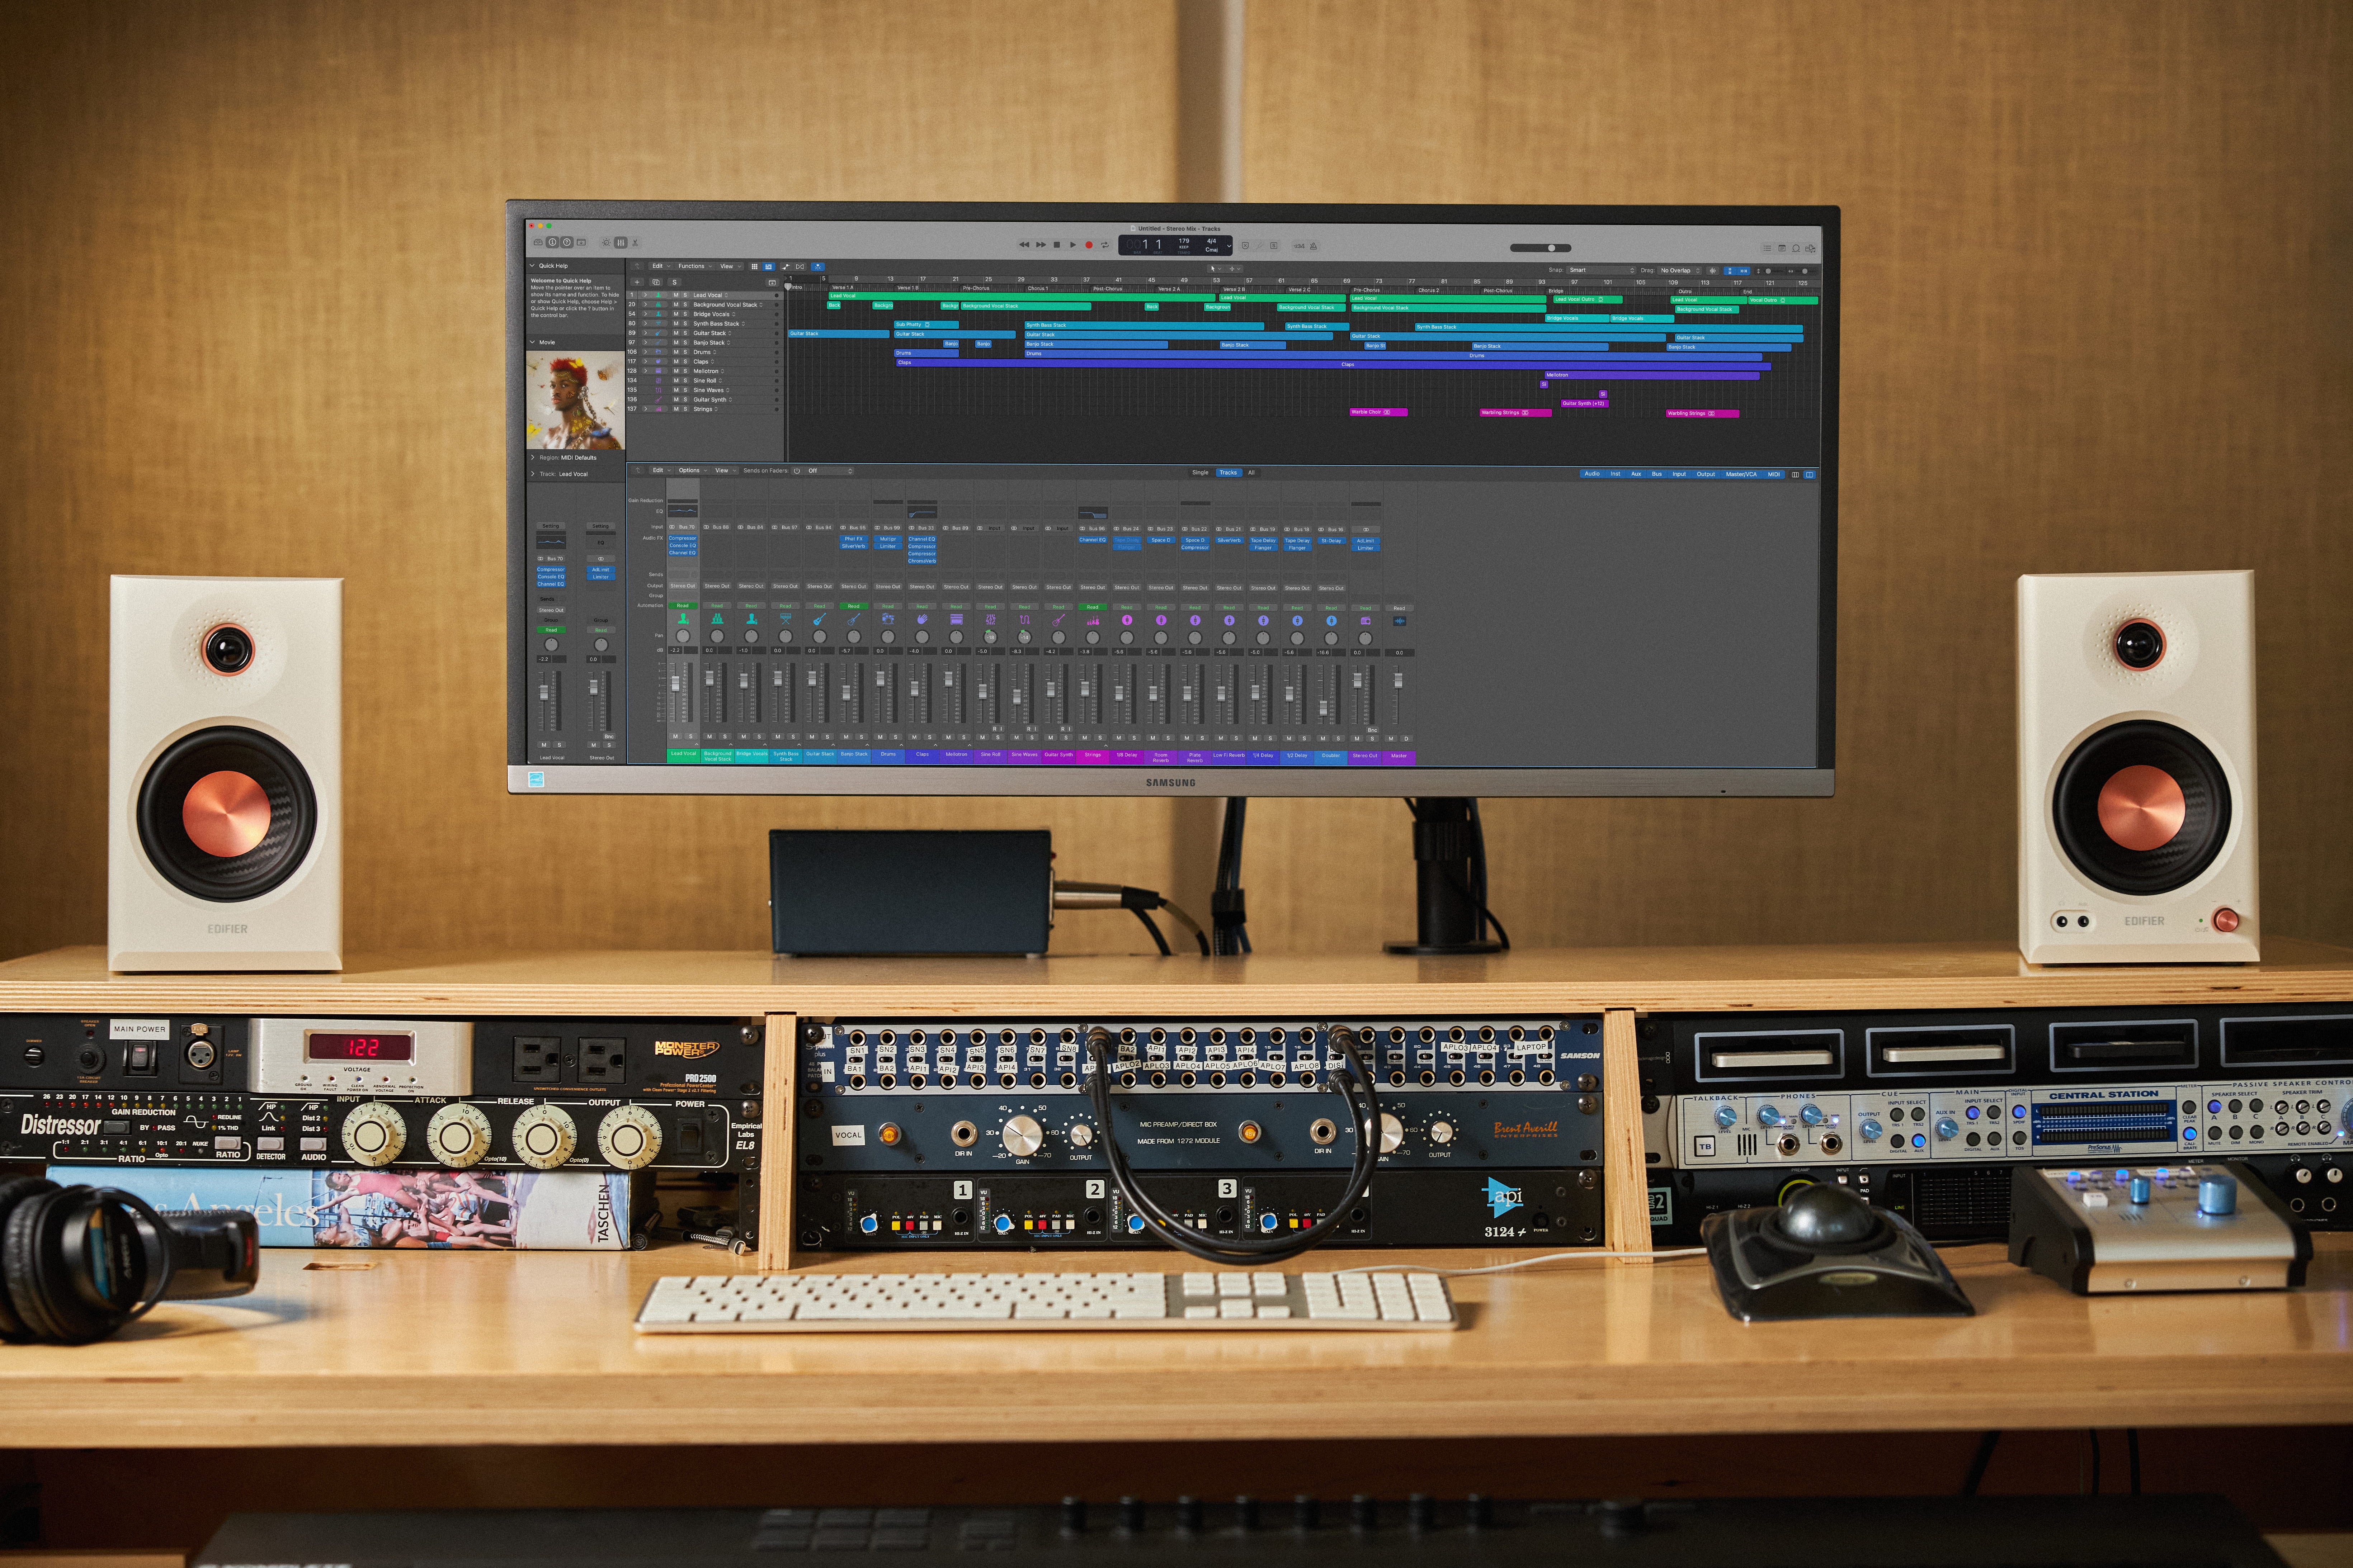Collapse the Quick Help section

coord(532,266)
